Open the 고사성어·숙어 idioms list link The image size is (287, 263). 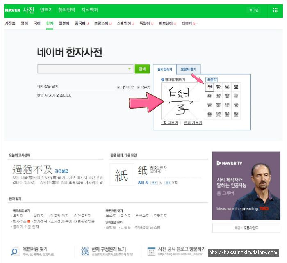click(x=61, y=221)
